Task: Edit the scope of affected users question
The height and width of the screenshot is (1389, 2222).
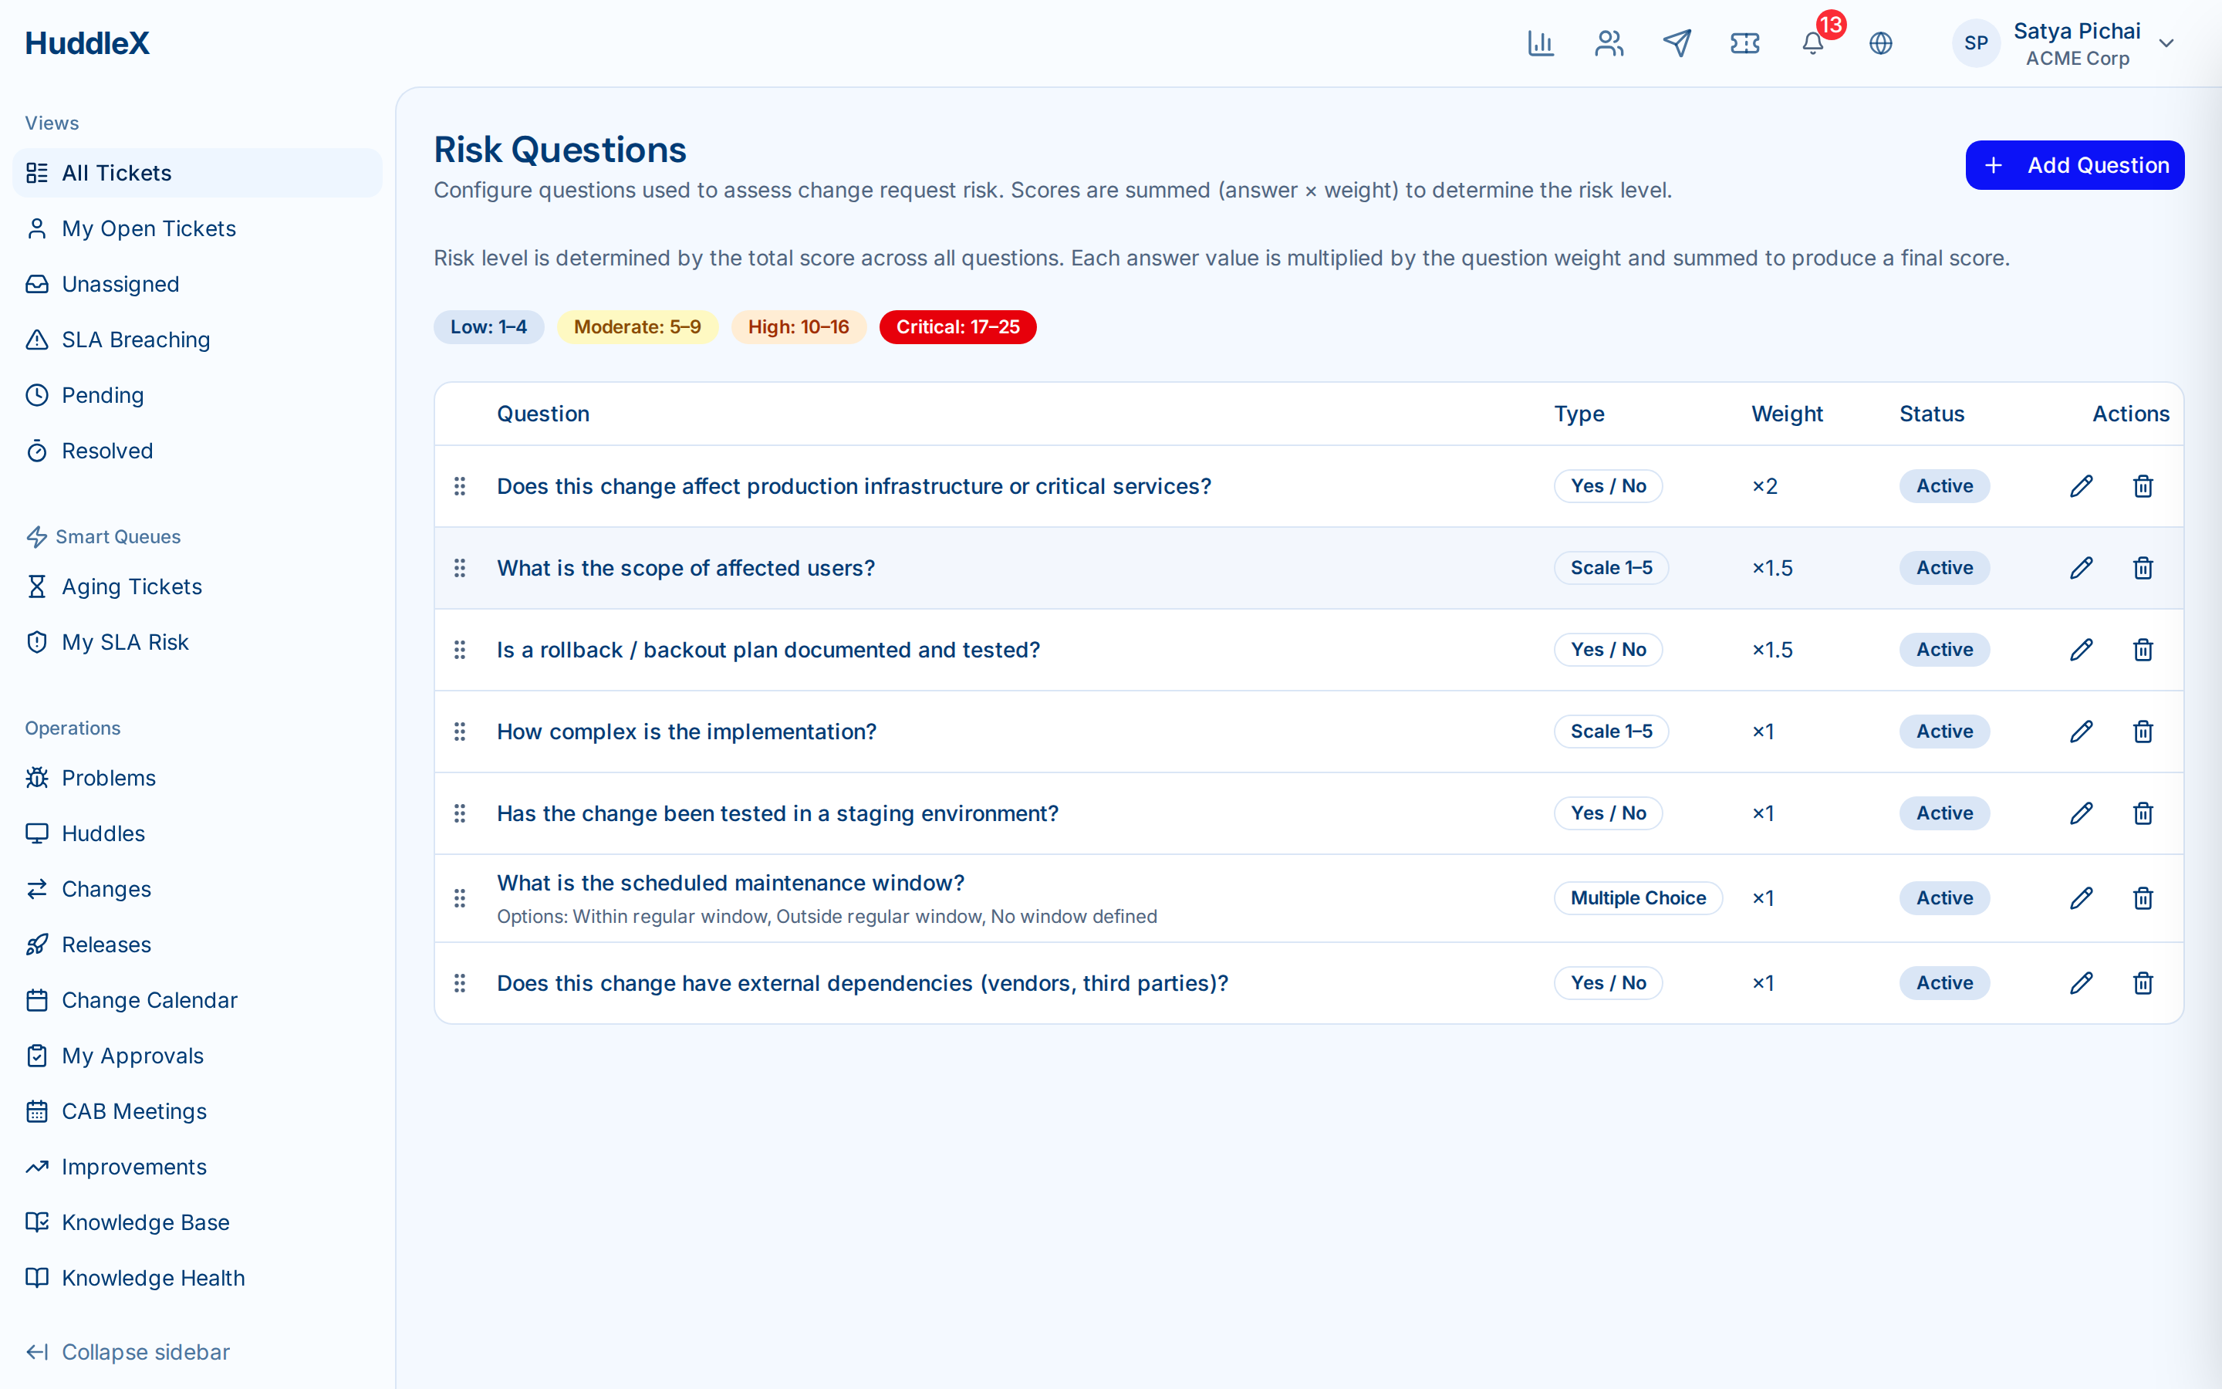Action: [2082, 568]
